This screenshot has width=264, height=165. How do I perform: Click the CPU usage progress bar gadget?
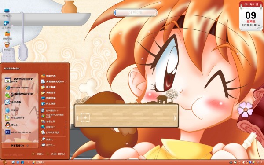tap(136, 13)
